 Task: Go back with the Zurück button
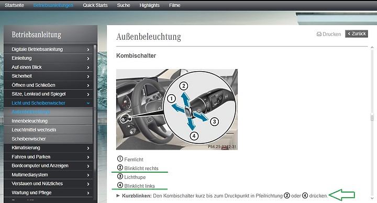point(357,34)
